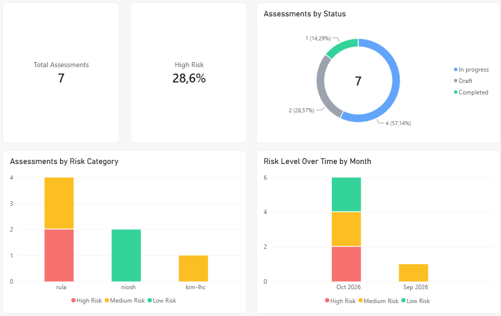Click the yellow Medium Risk segment of rula bar

[x=59, y=203]
